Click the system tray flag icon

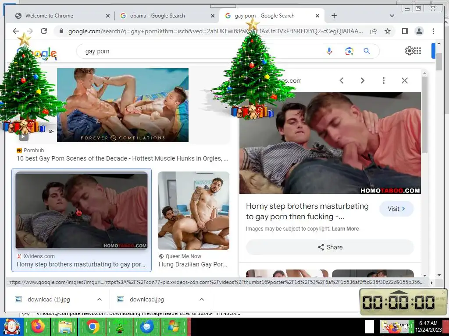click(386, 327)
